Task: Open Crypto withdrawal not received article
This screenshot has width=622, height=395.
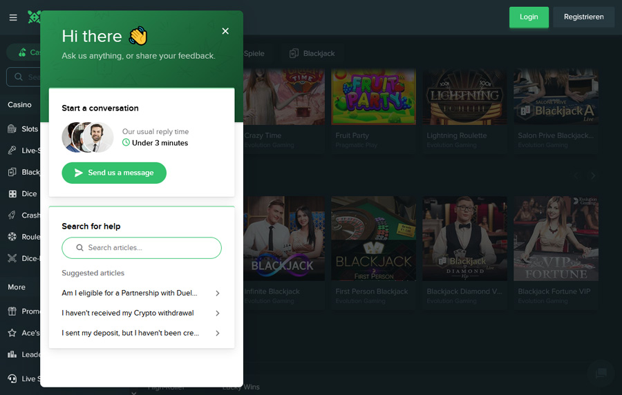Action: click(128, 313)
